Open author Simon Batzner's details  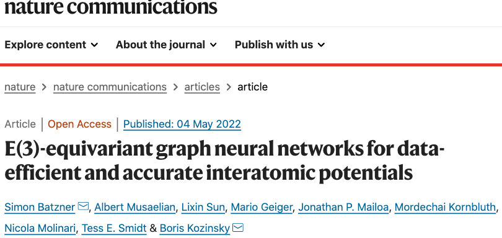point(40,207)
